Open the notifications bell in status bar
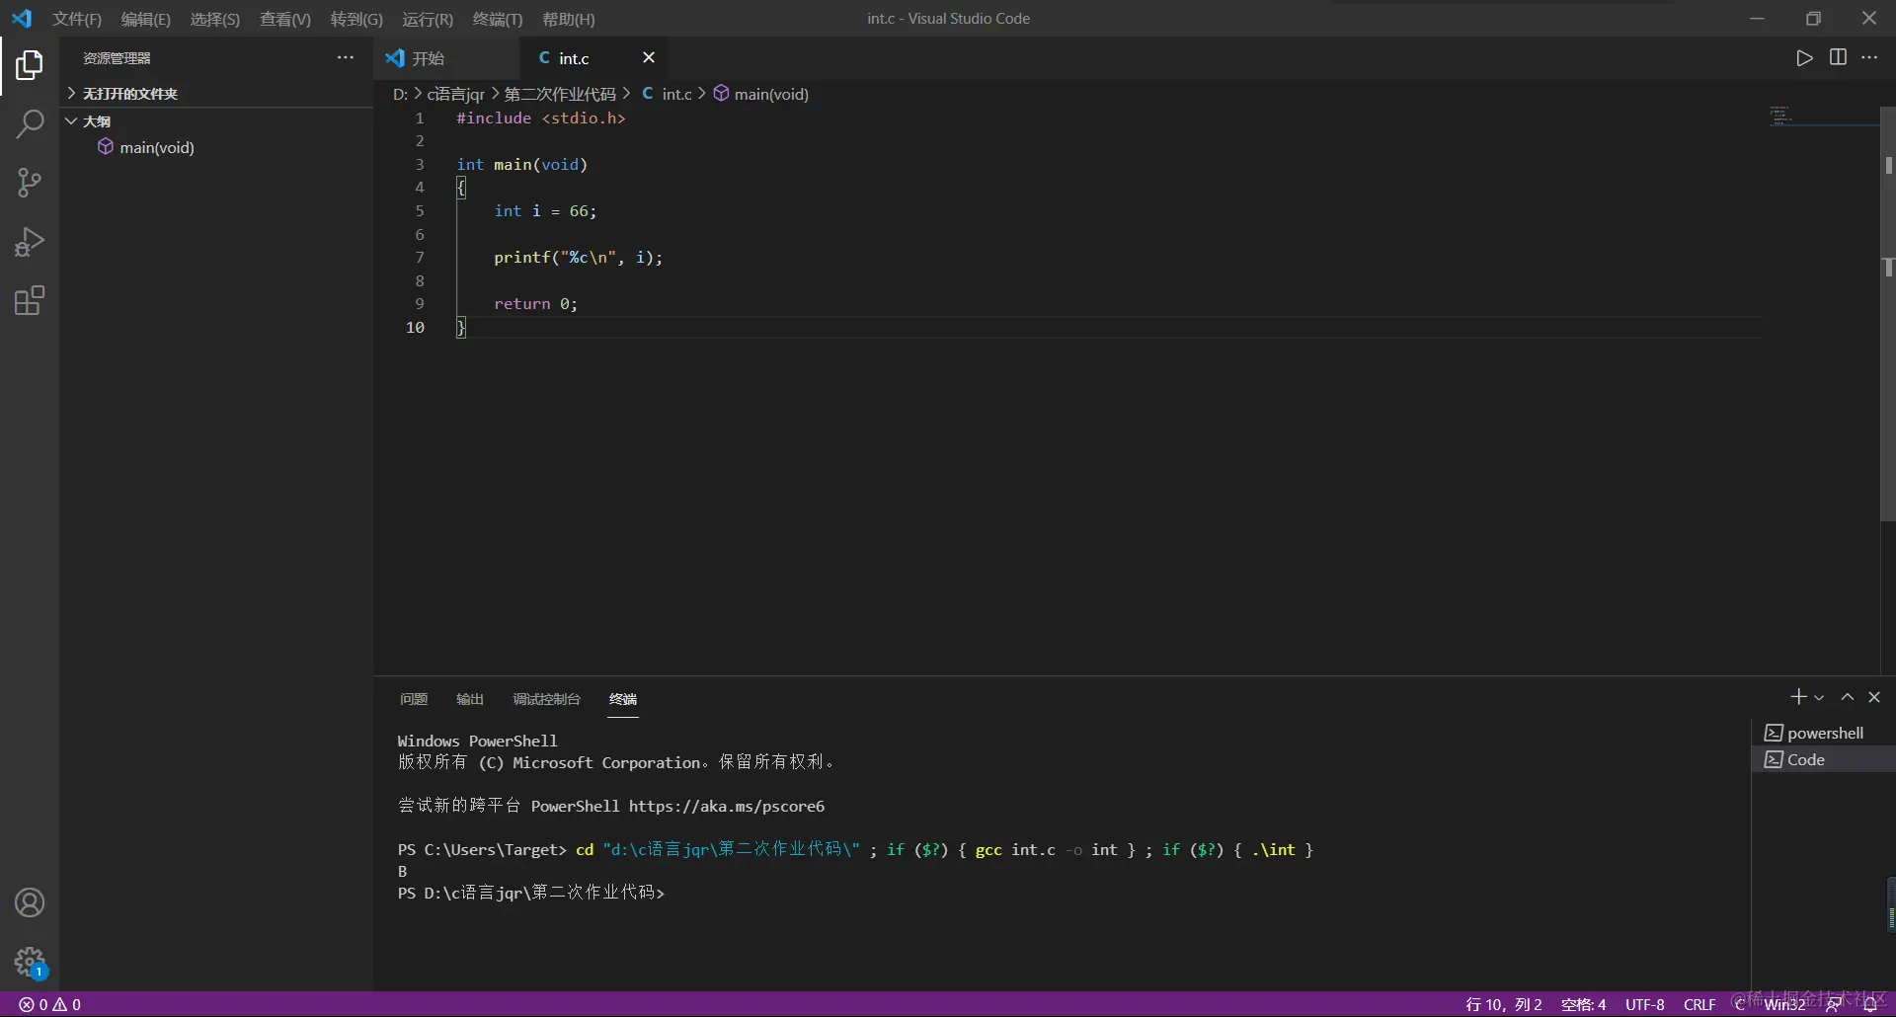The height and width of the screenshot is (1017, 1896). [x=1869, y=1004]
